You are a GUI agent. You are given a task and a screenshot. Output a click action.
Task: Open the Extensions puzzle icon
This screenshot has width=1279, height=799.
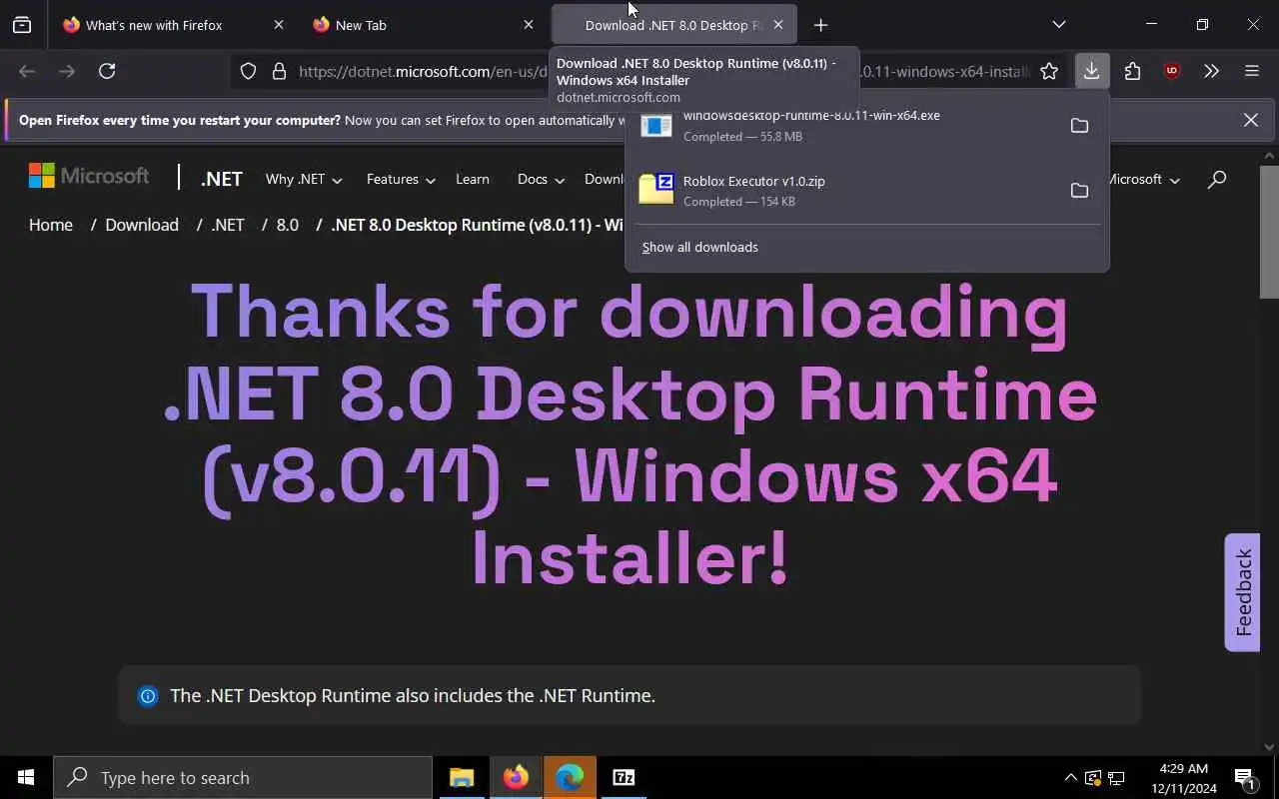click(x=1132, y=71)
